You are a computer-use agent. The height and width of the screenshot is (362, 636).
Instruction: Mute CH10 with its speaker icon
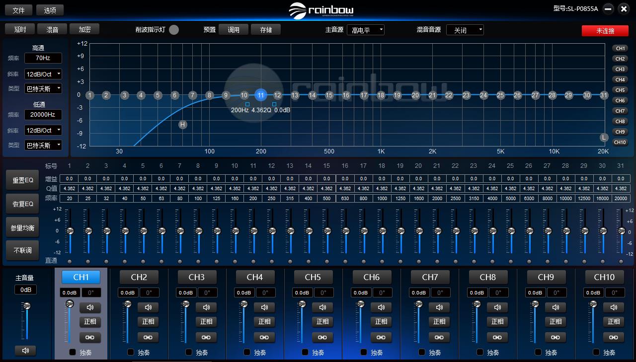tap(614, 307)
